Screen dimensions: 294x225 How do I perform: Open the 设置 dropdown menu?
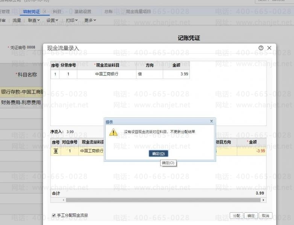click(52, 20)
